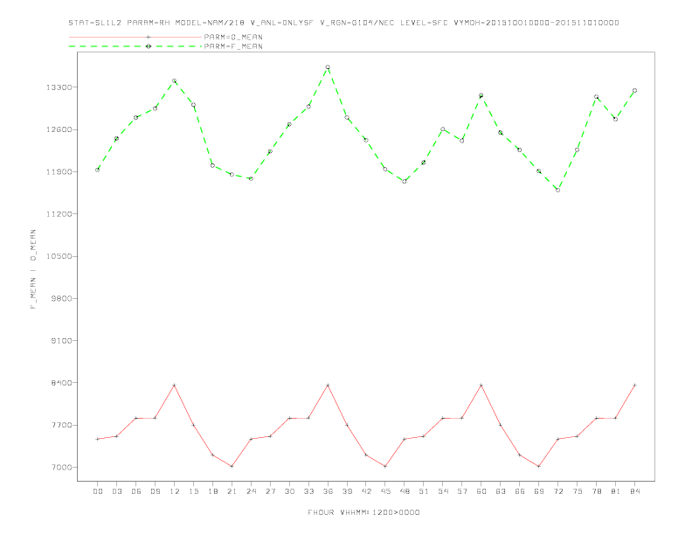This screenshot has width=692, height=535.
Task: Click the 11900 y-axis tick label
Action: pyautogui.click(x=59, y=171)
